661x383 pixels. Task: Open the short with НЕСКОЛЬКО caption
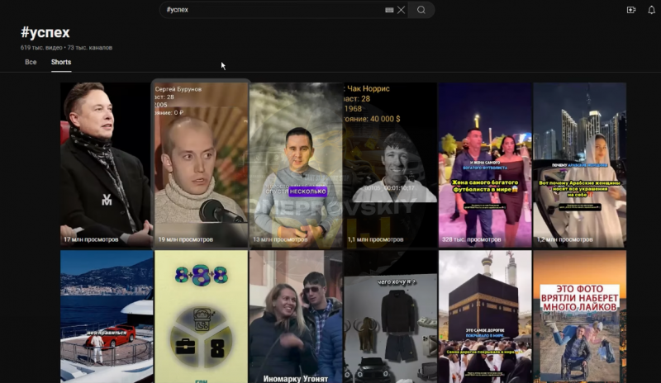(x=296, y=164)
